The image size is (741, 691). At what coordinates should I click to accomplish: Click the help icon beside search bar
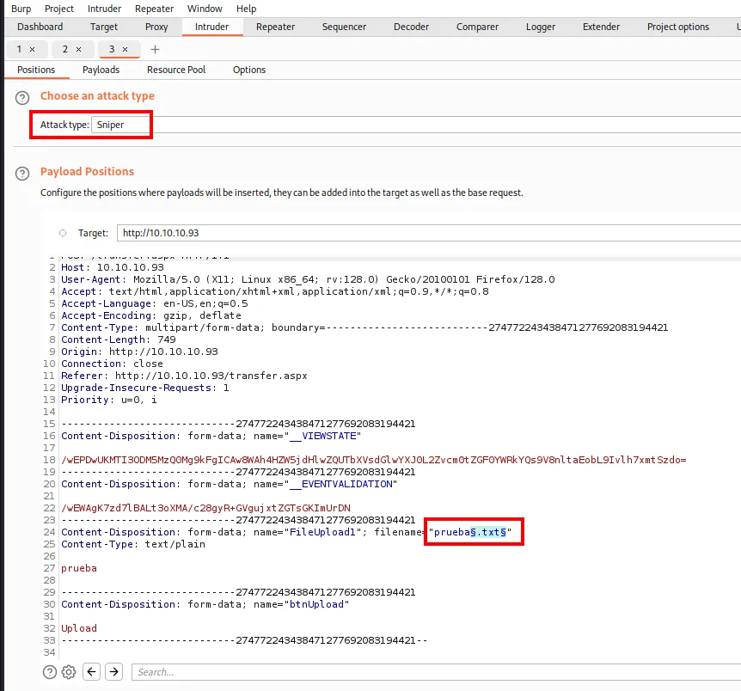tap(50, 671)
